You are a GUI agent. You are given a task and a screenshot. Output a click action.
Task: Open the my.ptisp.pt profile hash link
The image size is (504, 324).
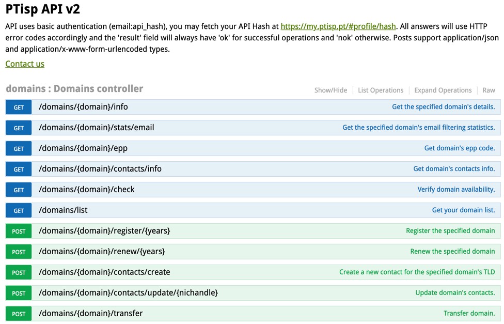pyautogui.click(x=338, y=26)
